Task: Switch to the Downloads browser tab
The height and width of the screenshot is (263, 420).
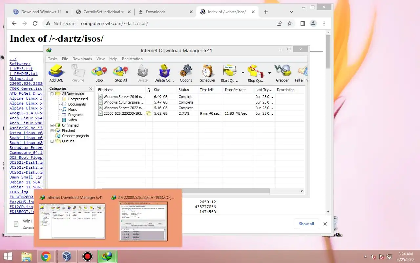Action: pos(165,12)
